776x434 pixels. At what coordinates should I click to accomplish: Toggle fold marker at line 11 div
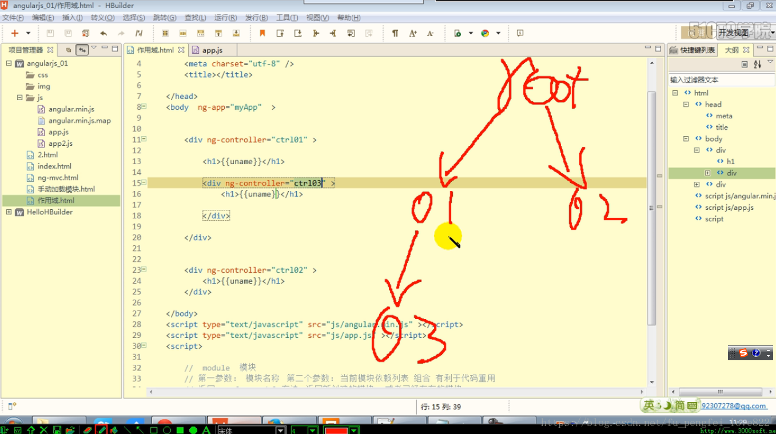pyautogui.click(x=144, y=139)
